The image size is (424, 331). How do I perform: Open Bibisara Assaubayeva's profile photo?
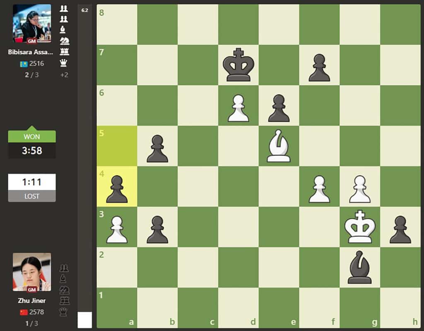pos(32,24)
